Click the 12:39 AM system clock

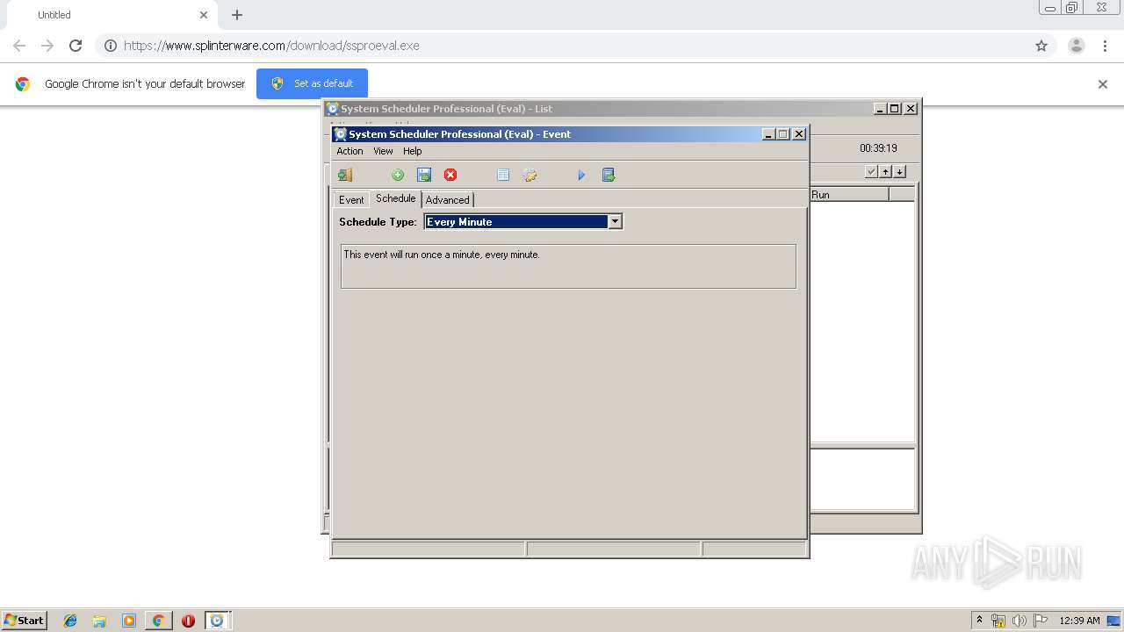click(1079, 621)
